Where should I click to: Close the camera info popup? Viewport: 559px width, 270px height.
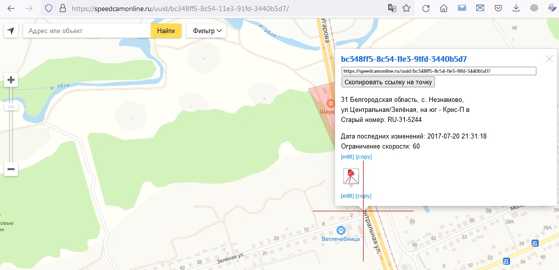[549, 59]
